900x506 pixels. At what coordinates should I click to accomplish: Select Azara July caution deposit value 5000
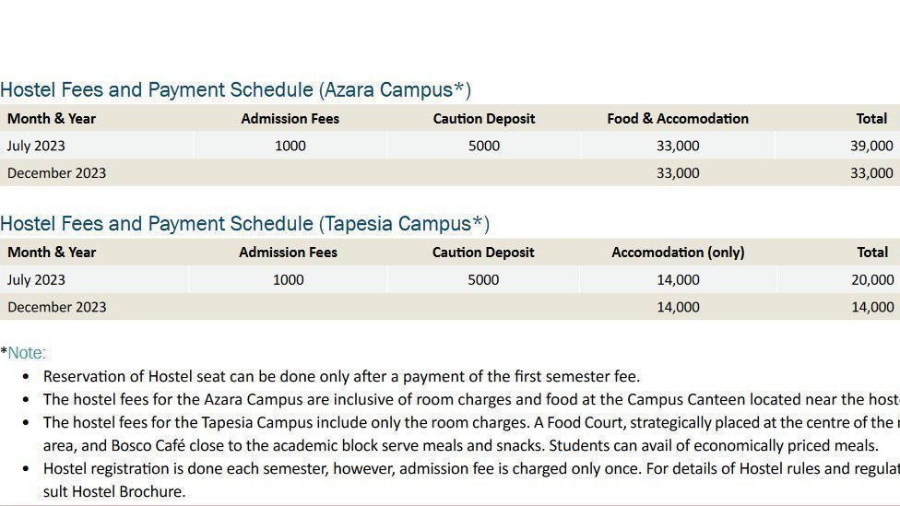click(484, 146)
